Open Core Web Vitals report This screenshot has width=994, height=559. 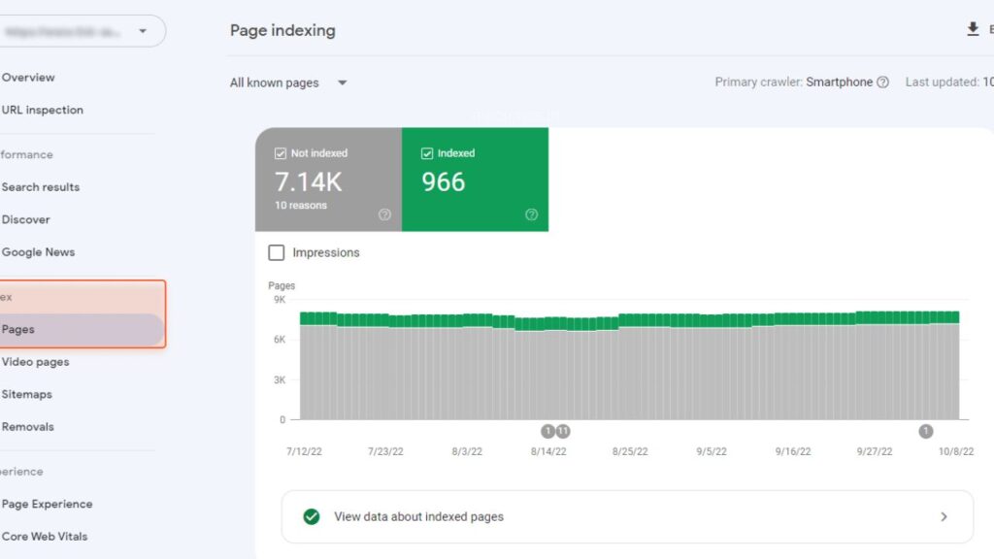coord(45,536)
